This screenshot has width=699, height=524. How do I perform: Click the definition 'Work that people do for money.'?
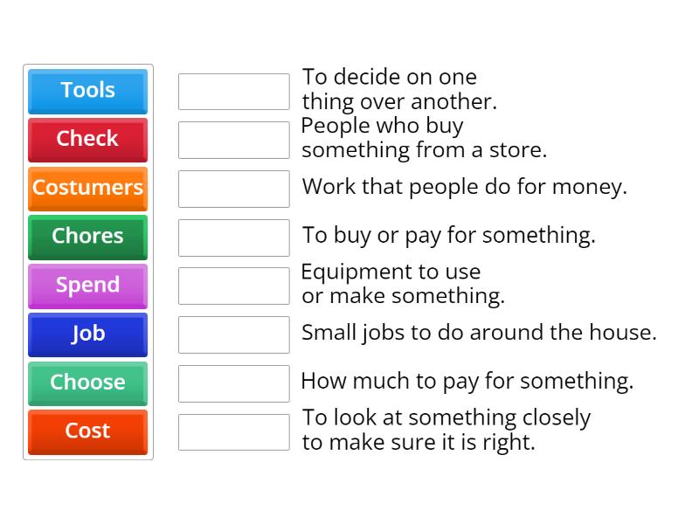click(464, 187)
